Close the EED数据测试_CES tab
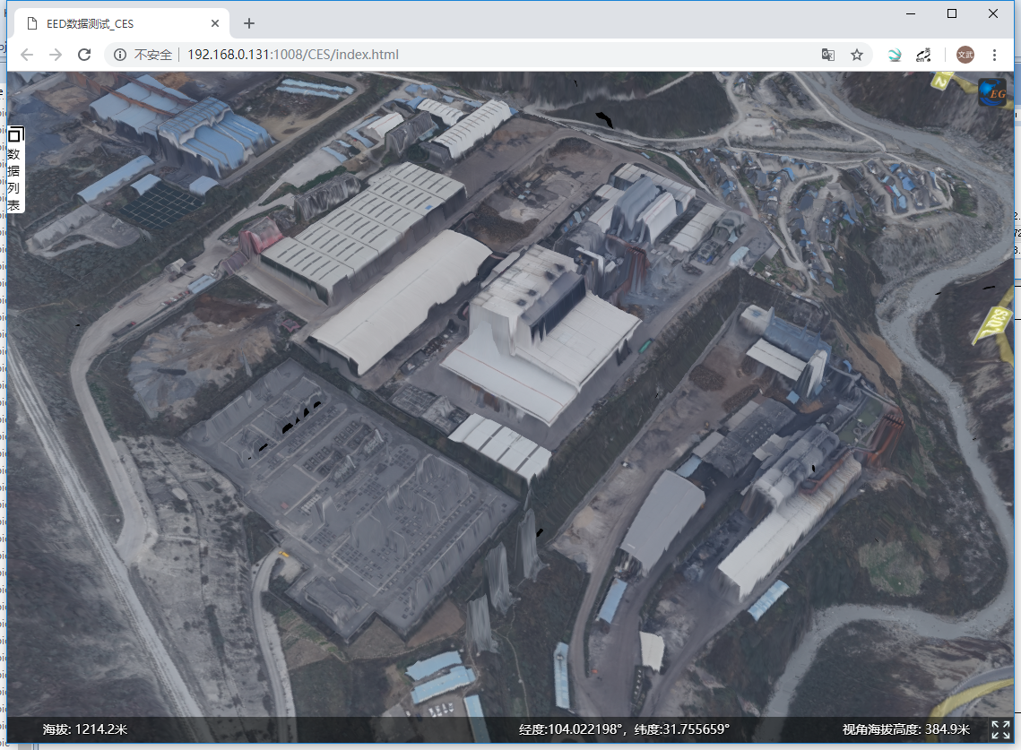This screenshot has height=750, width=1021. point(215,23)
